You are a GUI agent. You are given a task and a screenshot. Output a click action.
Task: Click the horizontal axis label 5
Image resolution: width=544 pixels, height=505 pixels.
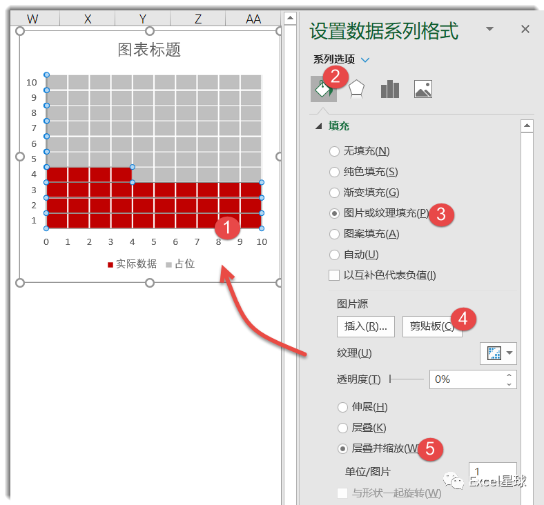(x=154, y=242)
